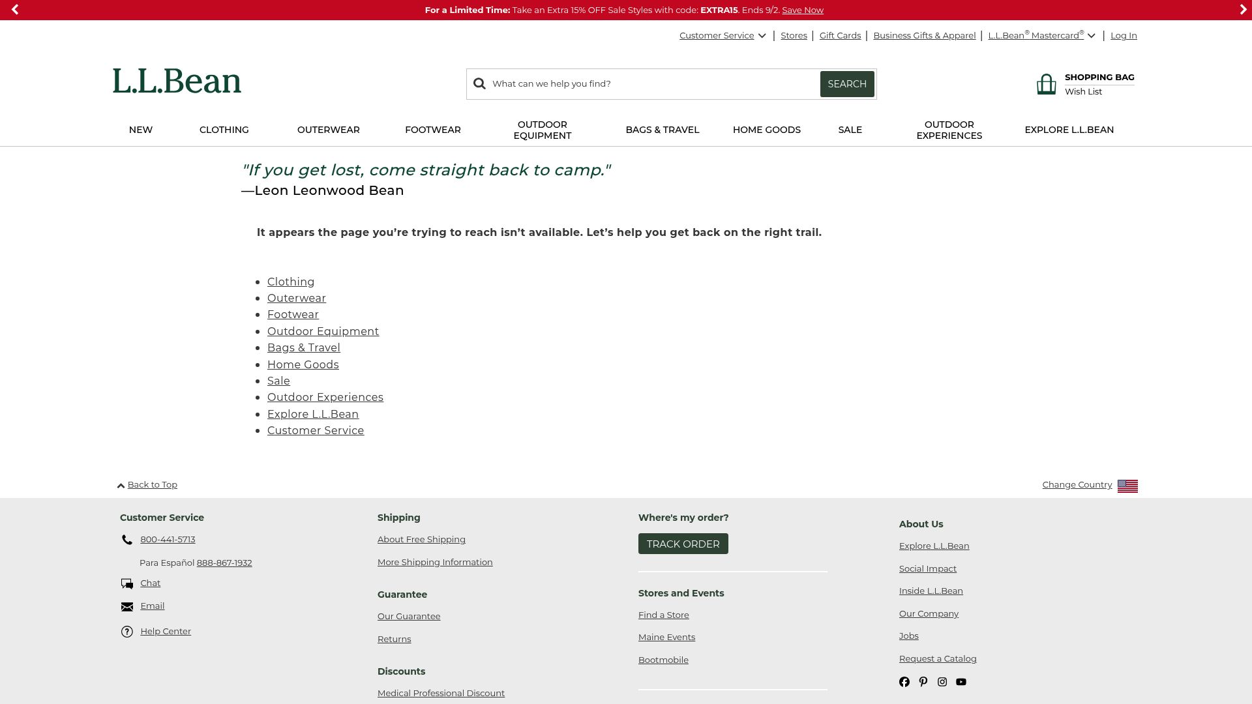
Task: Open the OUTDOOR EXPERIENCES menu
Action: coord(949,130)
